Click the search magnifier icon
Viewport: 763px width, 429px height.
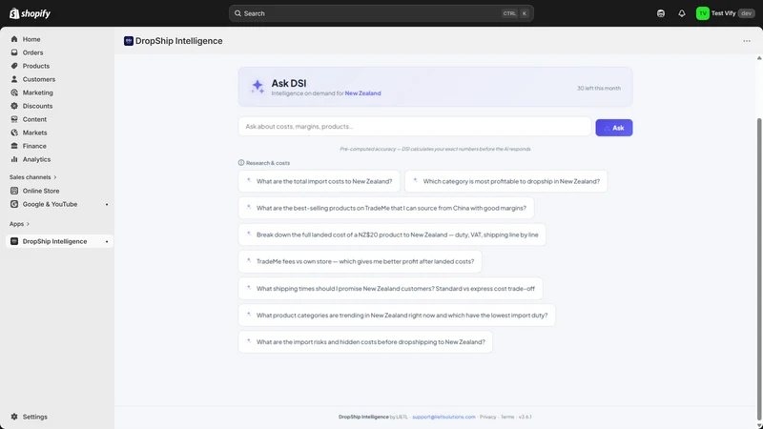237,13
